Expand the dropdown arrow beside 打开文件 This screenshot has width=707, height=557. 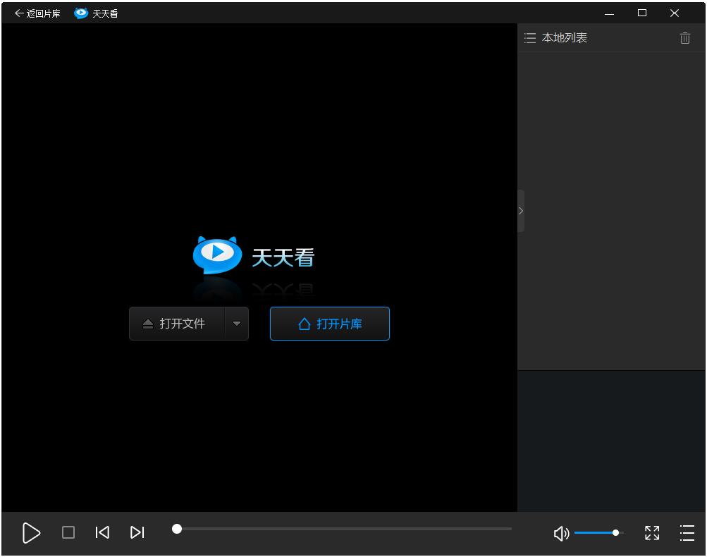[x=237, y=324]
